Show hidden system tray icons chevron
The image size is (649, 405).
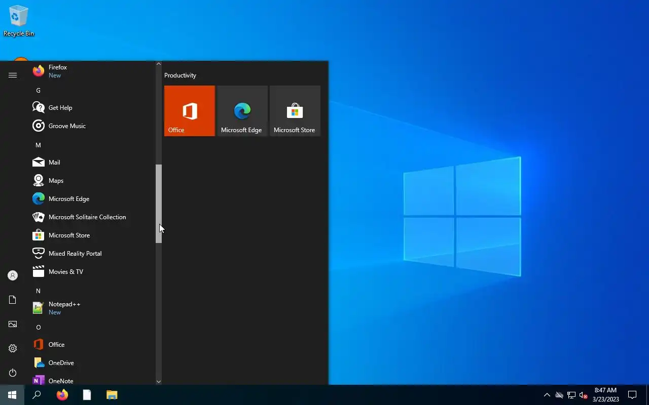[x=547, y=395]
